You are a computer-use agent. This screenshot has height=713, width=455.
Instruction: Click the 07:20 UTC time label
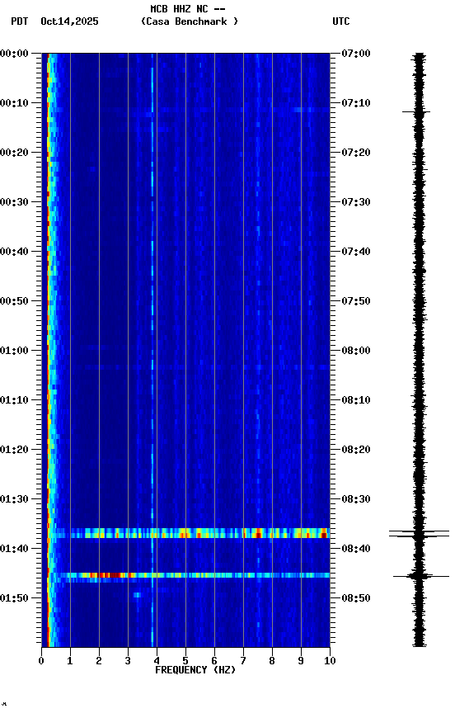[x=355, y=153]
